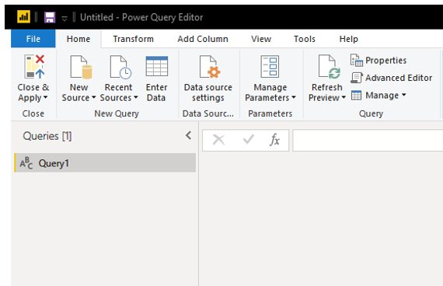The image size is (443, 286).
Task: Expand the New Source dropdown arrow
Action: (94, 97)
